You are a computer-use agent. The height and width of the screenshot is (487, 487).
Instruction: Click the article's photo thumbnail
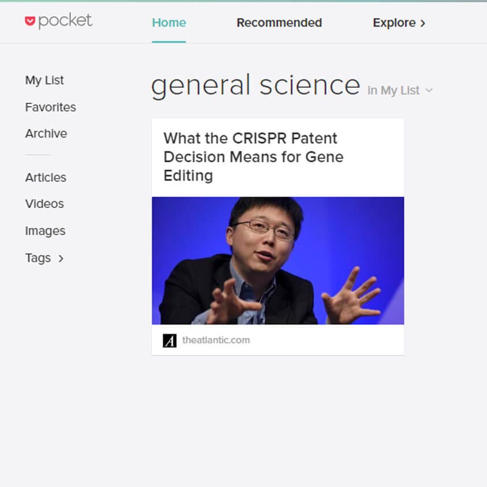[278, 261]
